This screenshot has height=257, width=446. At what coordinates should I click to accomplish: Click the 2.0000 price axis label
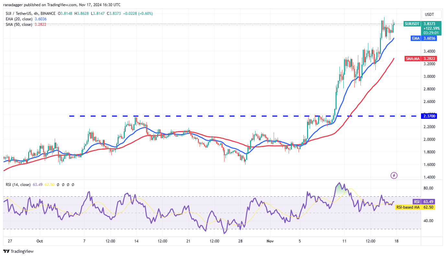tap(430, 139)
